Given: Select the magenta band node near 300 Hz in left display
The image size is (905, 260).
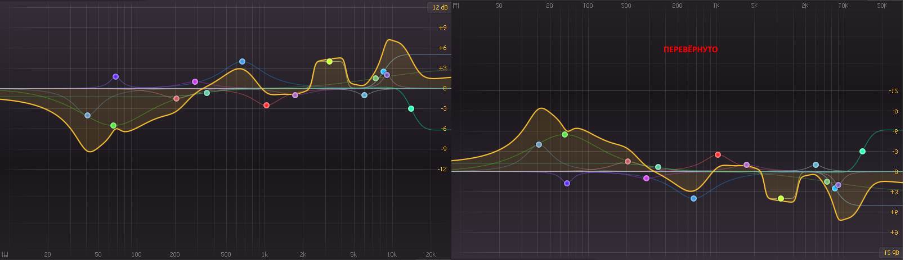Looking at the screenshot, I should (x=195, y=81).
